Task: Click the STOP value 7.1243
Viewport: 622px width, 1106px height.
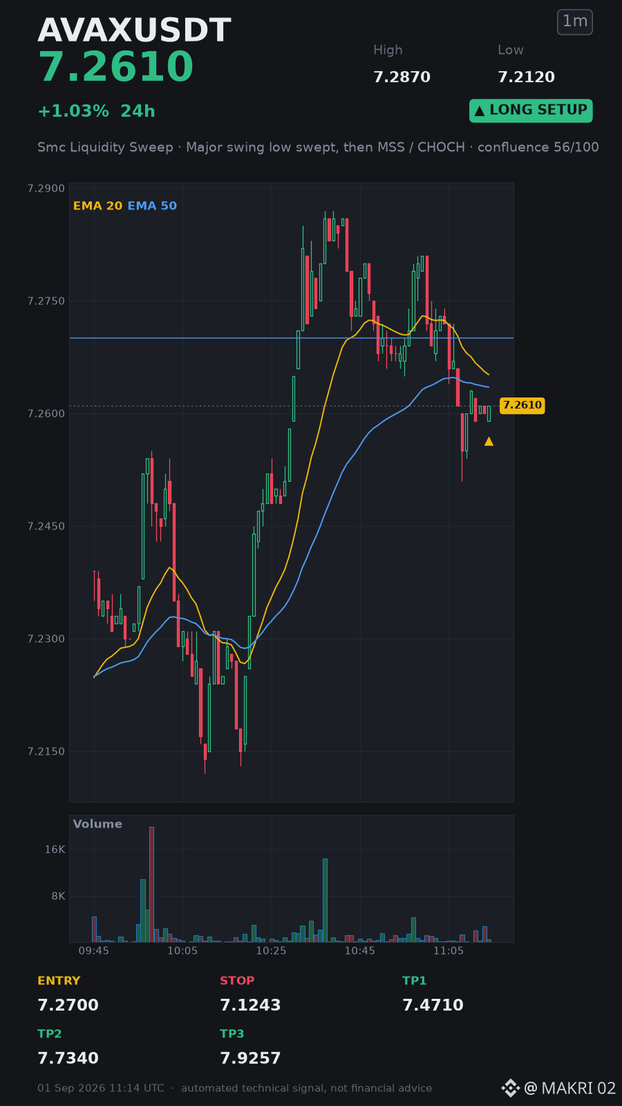Action: [x=250, y=1005]
